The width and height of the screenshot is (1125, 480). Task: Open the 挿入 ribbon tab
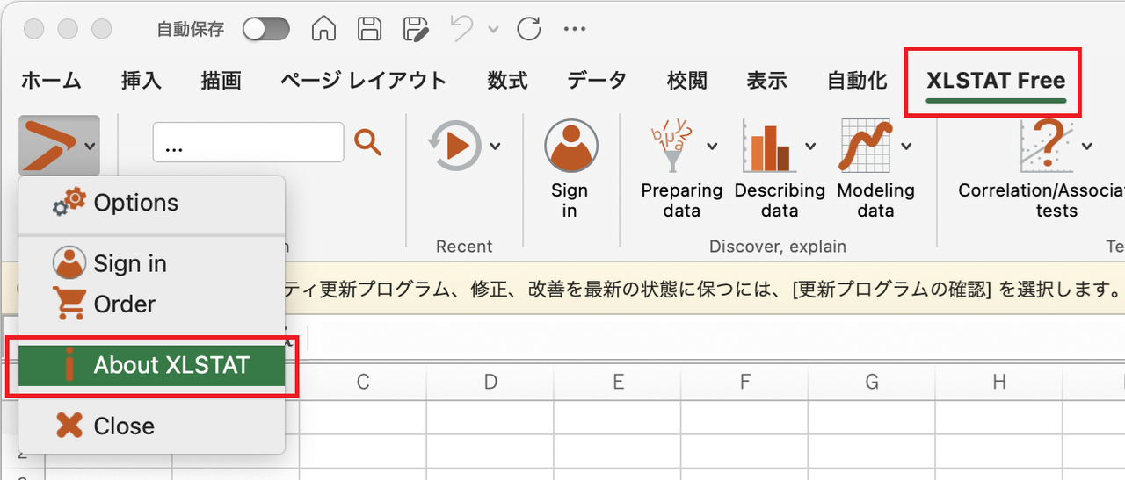click(142, 81)
